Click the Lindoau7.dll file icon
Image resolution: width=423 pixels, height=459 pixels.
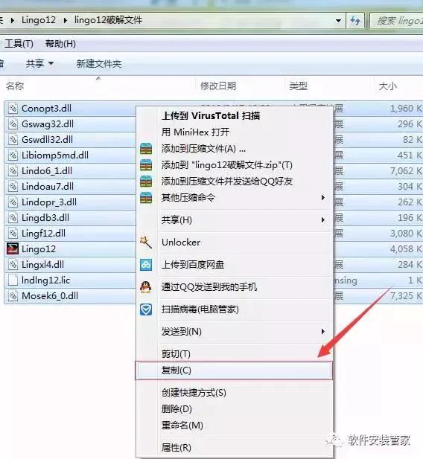tap(13, 187)
